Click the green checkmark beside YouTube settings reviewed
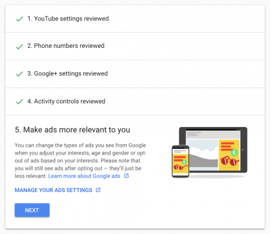This screenshot has height=234, width=270. 19,19
